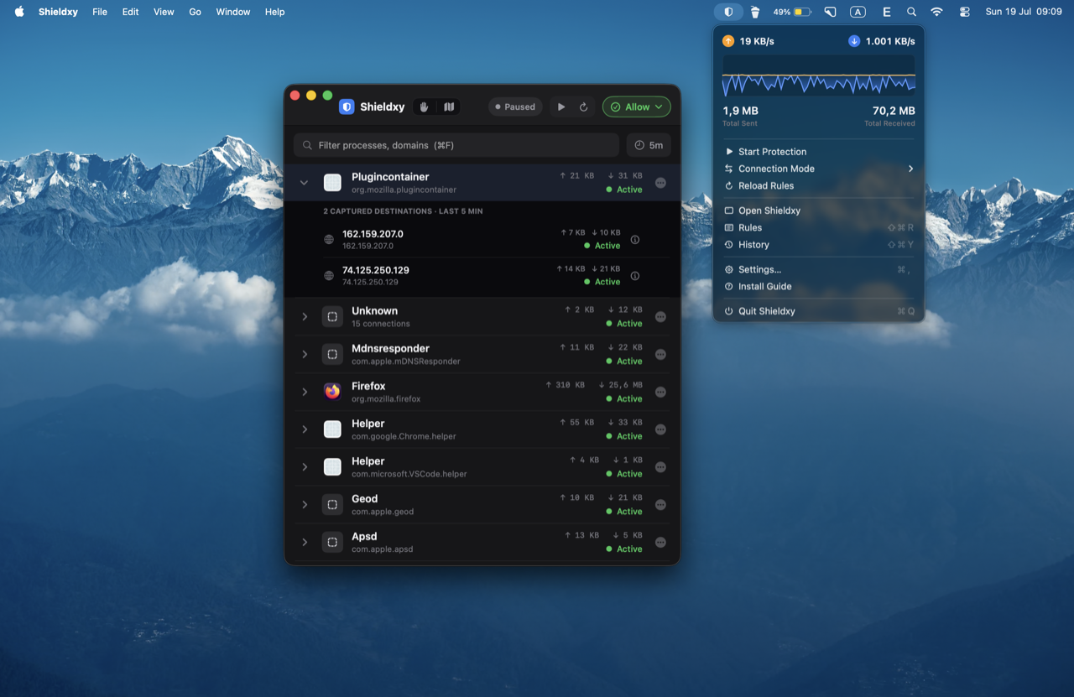Image resolution: width=1074 pixels, height=697 pixels.
Task: Click the play button to start protection
Action: tap(561, 107)
